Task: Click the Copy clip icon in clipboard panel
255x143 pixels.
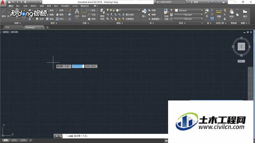Action: (238, 15)
